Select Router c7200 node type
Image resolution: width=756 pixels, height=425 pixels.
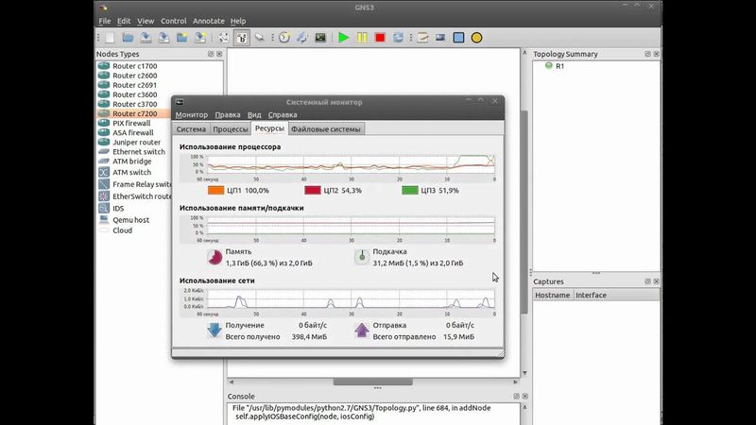click(x=134, y=113)
